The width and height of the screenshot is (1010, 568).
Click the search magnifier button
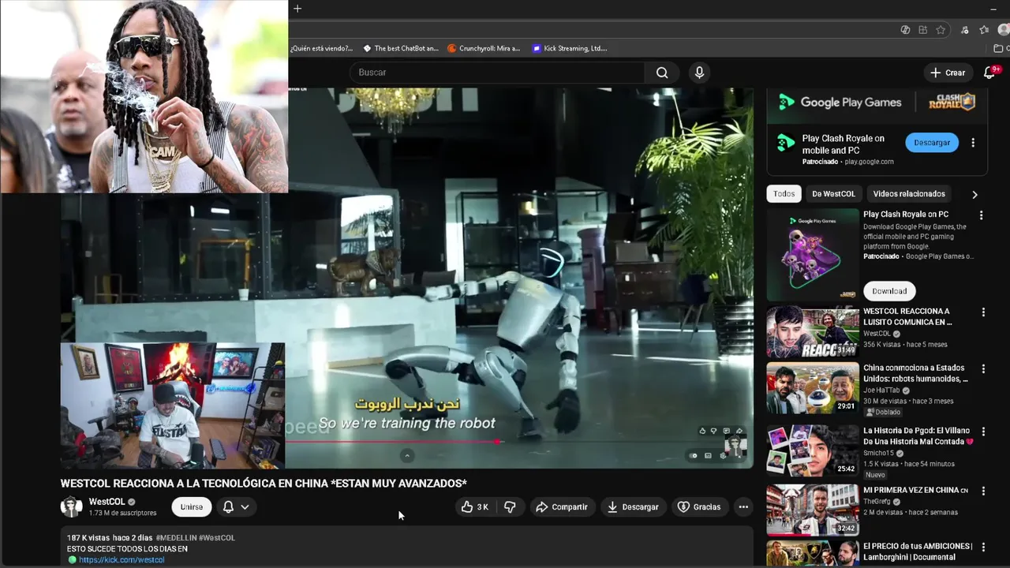click(x=662, y=73)
